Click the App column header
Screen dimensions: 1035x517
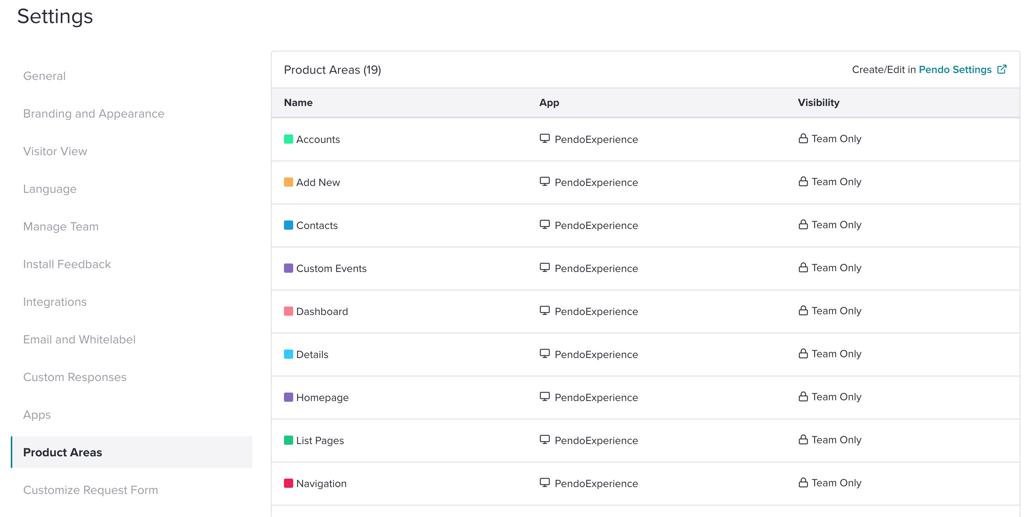pyautogui.click(x=549, y=103)
